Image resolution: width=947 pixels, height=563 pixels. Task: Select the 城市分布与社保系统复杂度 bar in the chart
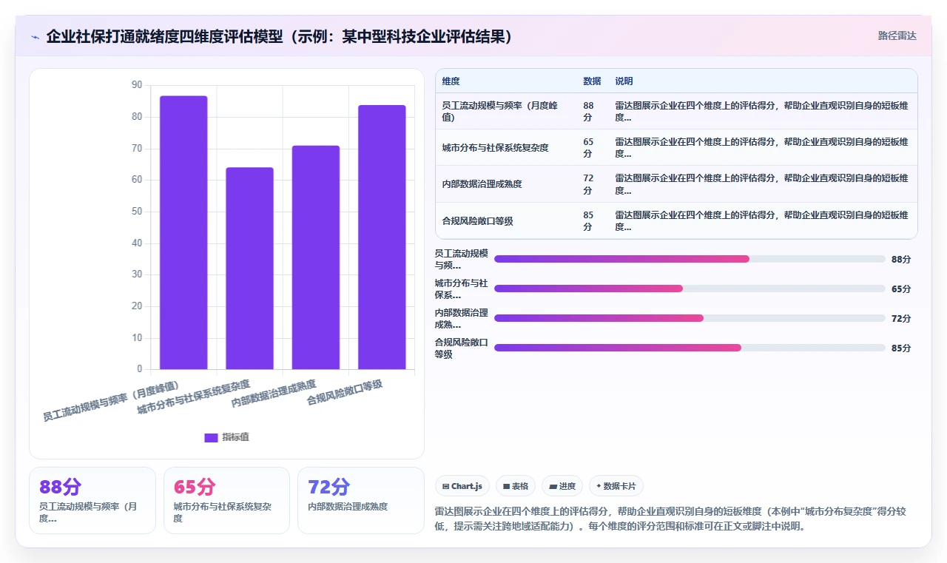249,269
